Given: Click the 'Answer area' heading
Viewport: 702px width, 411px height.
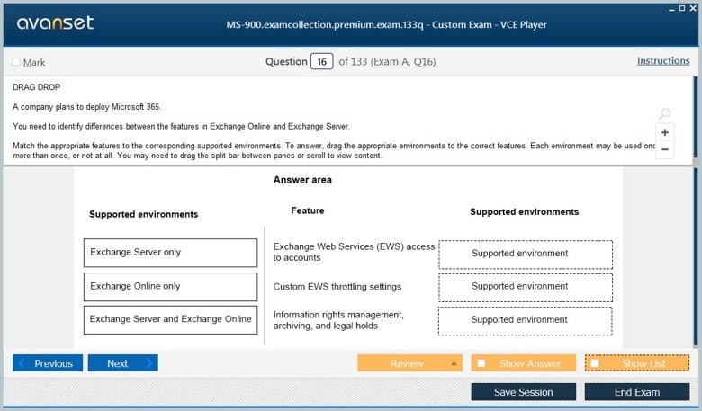Looking at the screenshot, I should click(302, 180).
